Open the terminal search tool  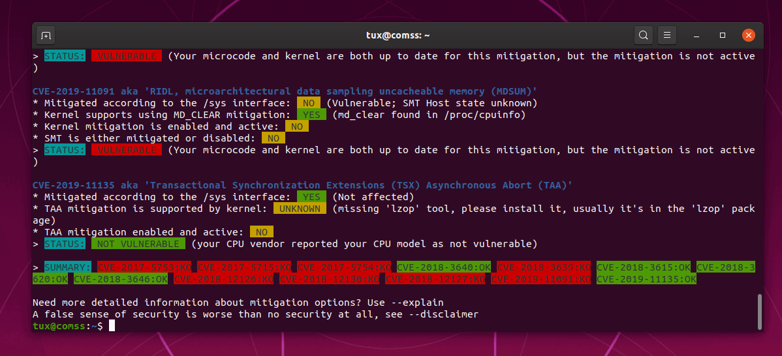click(x=644, y=35)
